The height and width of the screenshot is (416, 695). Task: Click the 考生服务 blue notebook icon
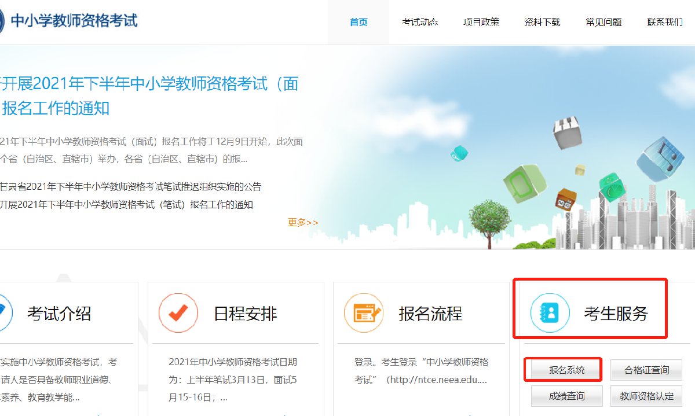550,313
